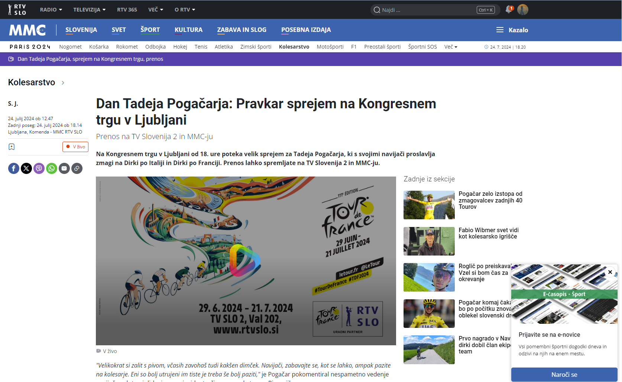Send article by email icon

pyautogui.click(x=64, y=168)
